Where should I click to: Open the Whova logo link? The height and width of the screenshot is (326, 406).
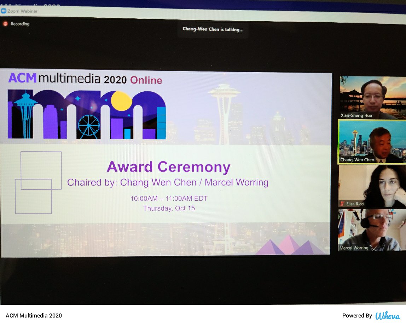(x=388, y=316)
